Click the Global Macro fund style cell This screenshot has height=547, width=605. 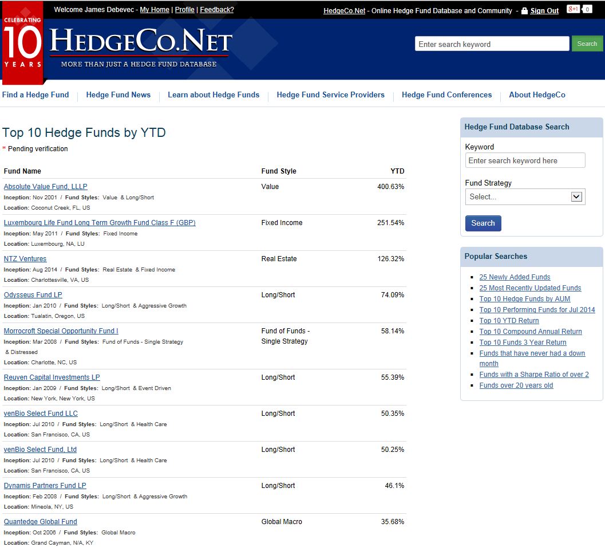(x=282, y=522)
